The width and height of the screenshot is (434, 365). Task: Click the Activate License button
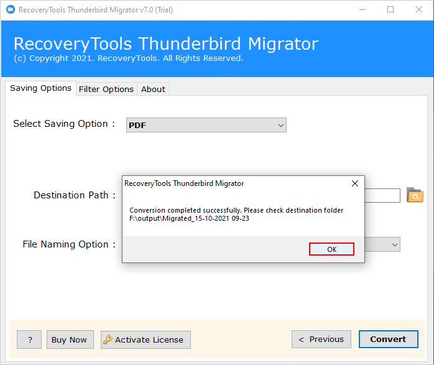(145, 340)
